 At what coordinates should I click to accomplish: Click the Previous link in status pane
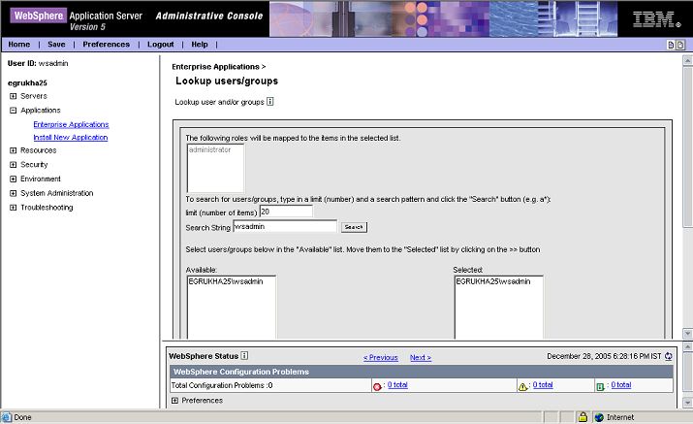[x=381, y=358]
